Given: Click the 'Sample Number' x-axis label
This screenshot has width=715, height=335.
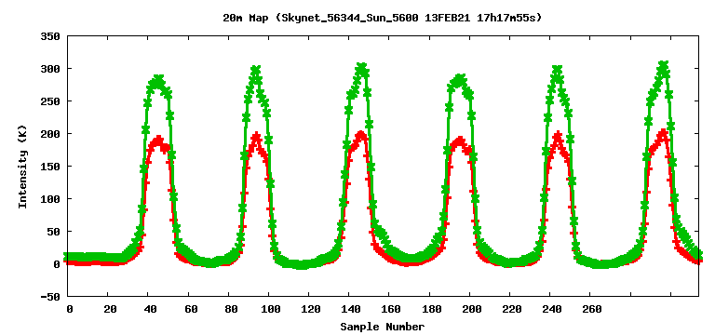Looking at the screenshot, I should click(x=382, y=327).
